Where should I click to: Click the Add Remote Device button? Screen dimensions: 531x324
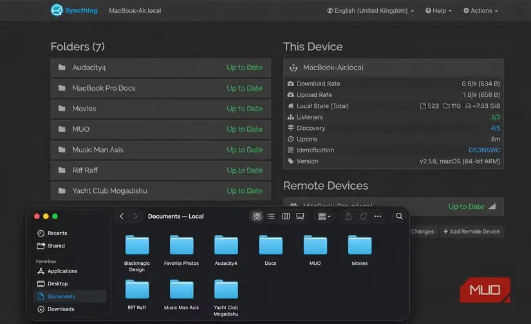tap(471, 231)
